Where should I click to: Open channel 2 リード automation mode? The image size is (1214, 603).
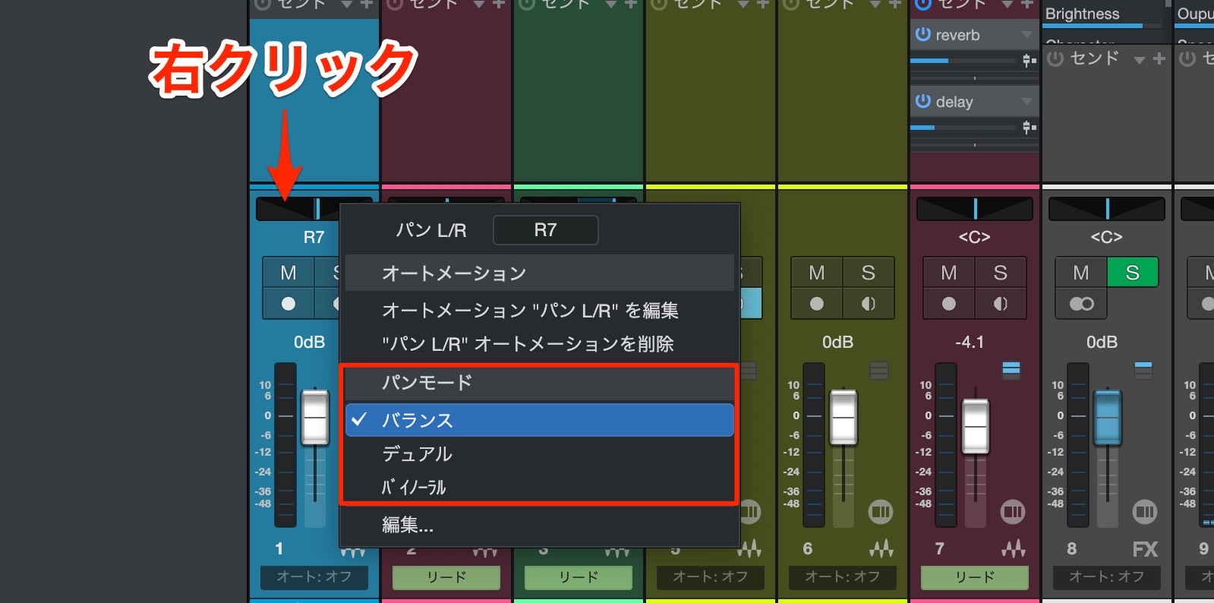(446, 577)
